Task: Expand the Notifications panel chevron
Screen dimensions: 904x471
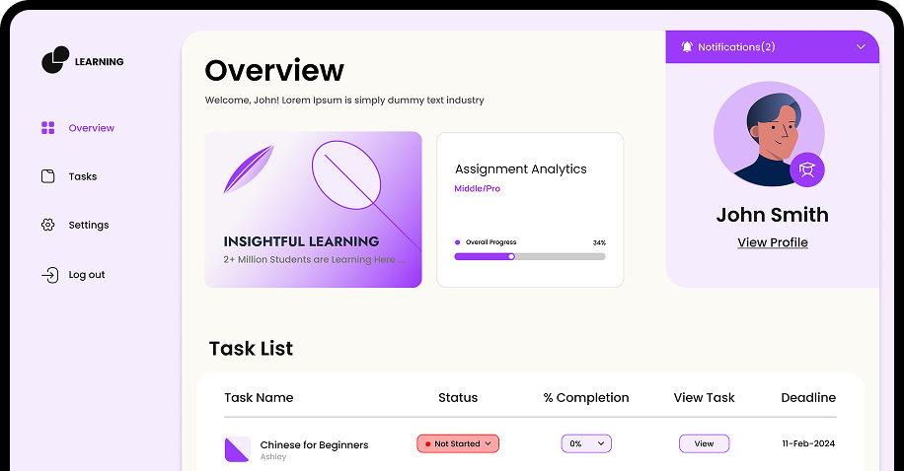Action: (x=861, y=46)
